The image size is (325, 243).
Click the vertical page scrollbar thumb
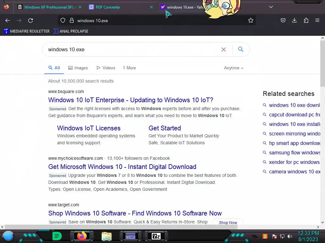pyautogui.click(x=322, y=63)
